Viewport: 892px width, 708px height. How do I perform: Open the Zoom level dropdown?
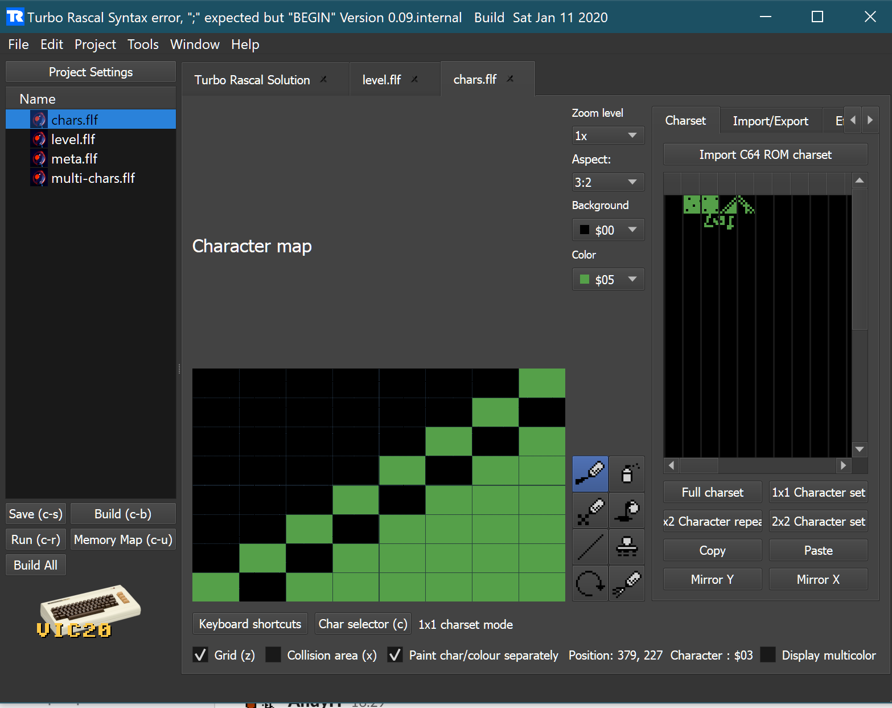coord(608,136)
